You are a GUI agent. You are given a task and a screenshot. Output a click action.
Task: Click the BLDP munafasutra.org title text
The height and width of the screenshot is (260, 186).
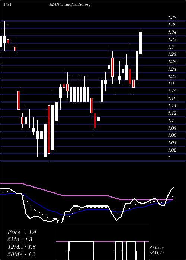70,4
